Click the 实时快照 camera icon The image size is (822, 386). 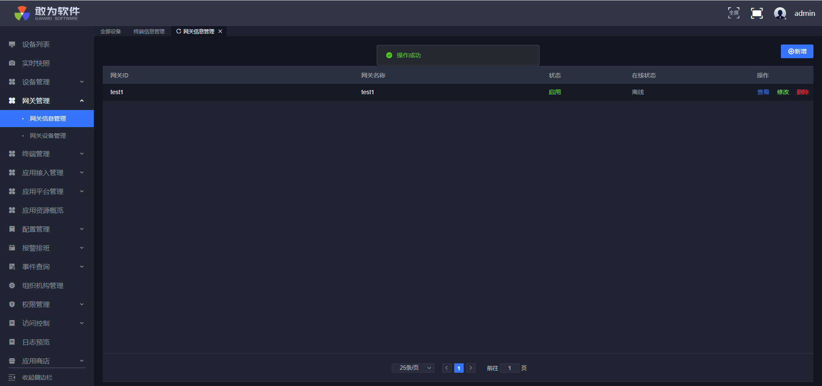coord(12,63)
